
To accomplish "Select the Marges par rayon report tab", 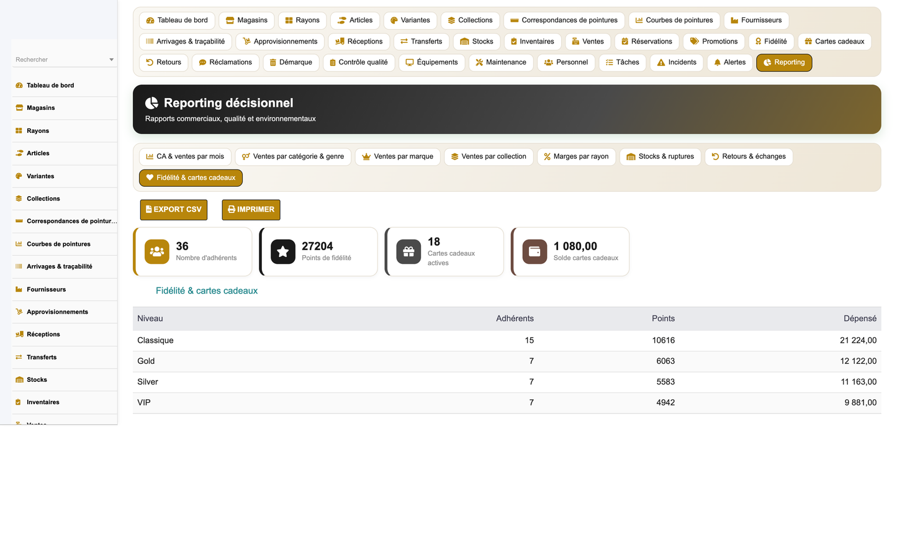I will click(576, 156).
